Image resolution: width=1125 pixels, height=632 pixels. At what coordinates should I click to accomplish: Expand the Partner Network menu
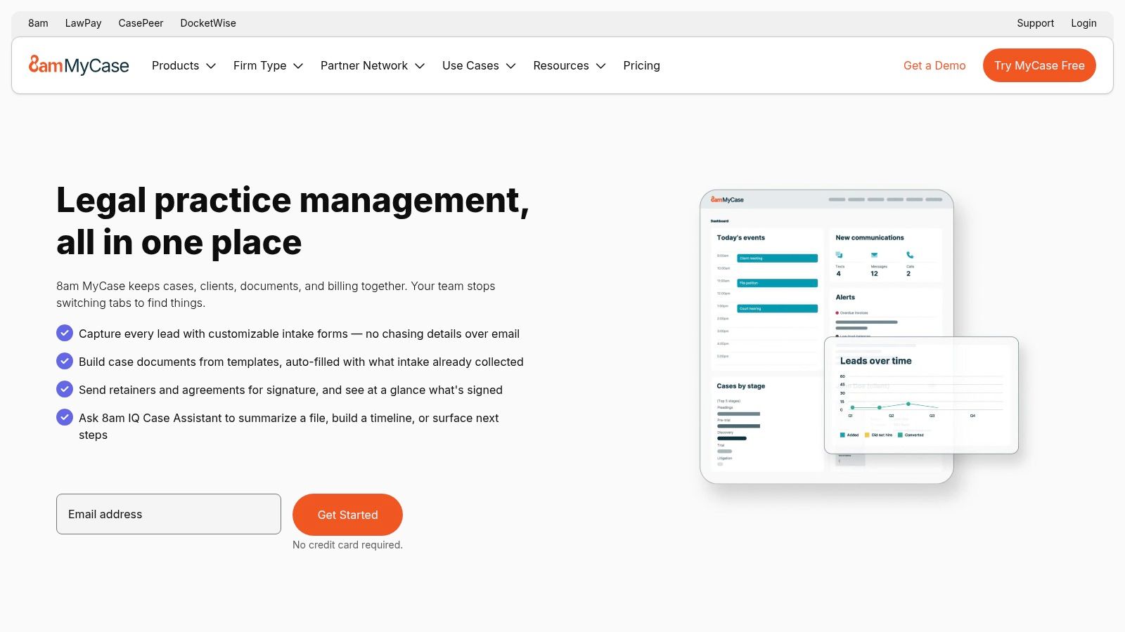click(373, 65)
